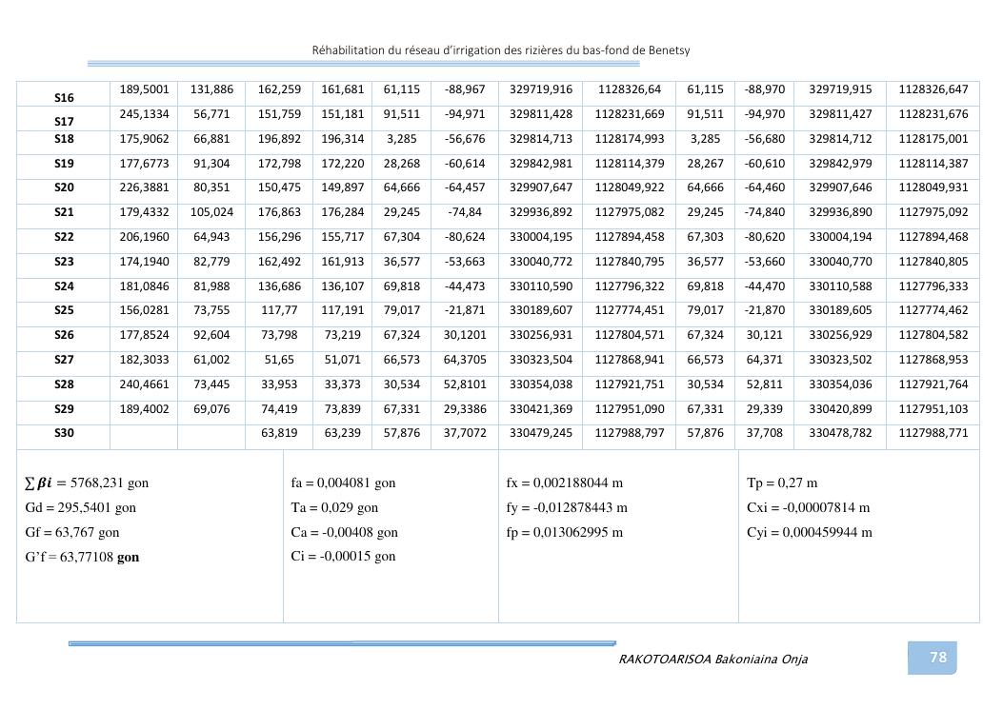The height and width of the screenshot is (709, 1003).
Task: Click the empty first cell in row S30
Action: (x=144, y=433)
